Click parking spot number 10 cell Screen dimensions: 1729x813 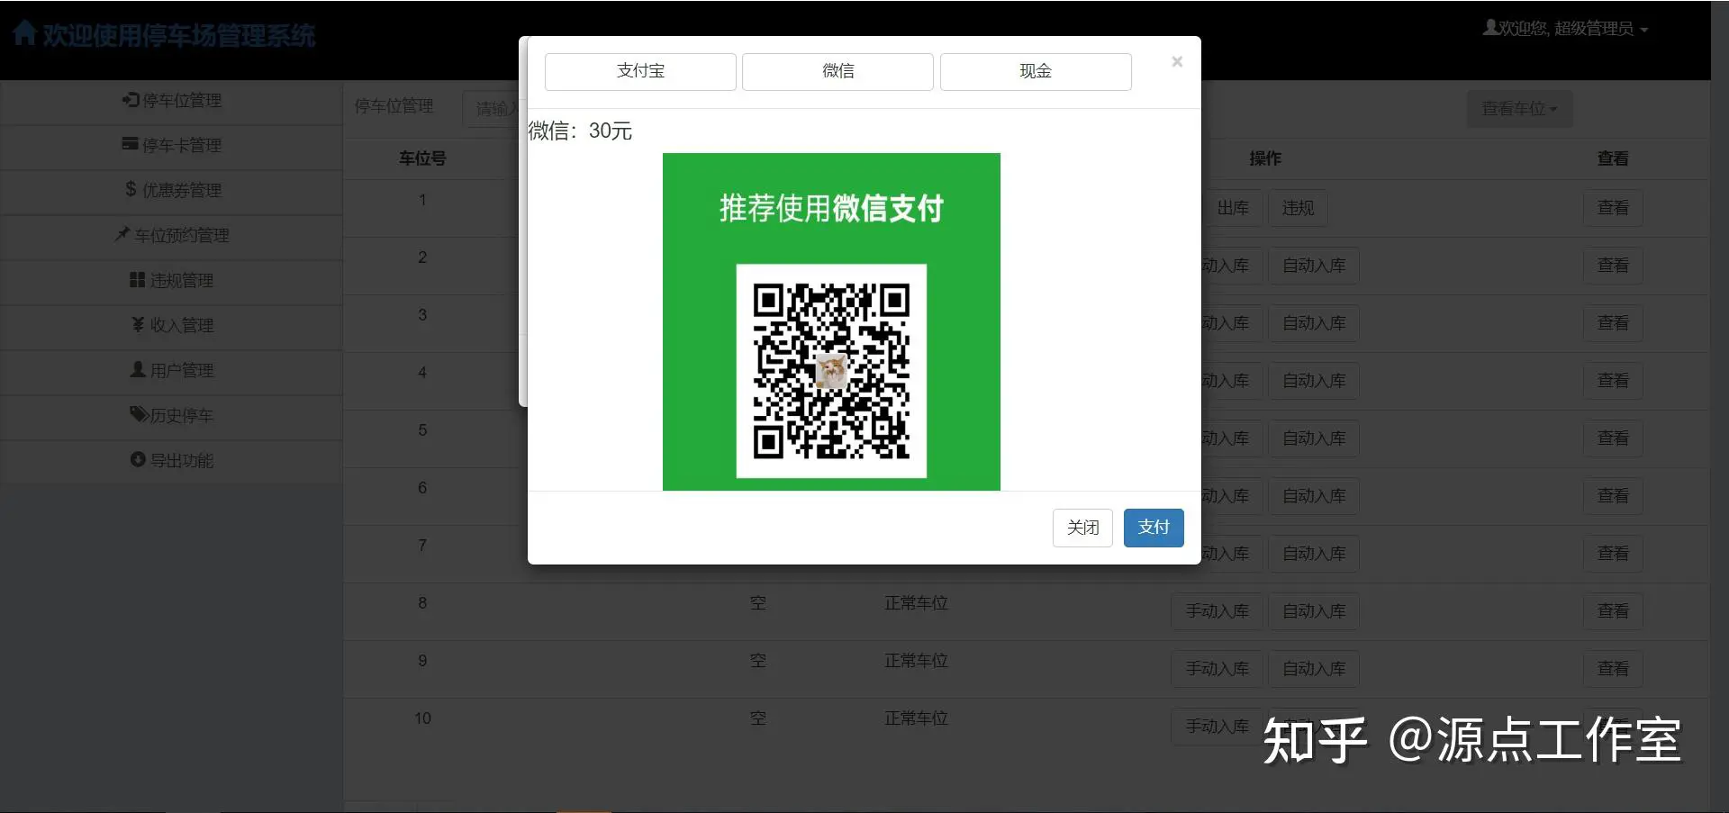click(x=422, y=718)
